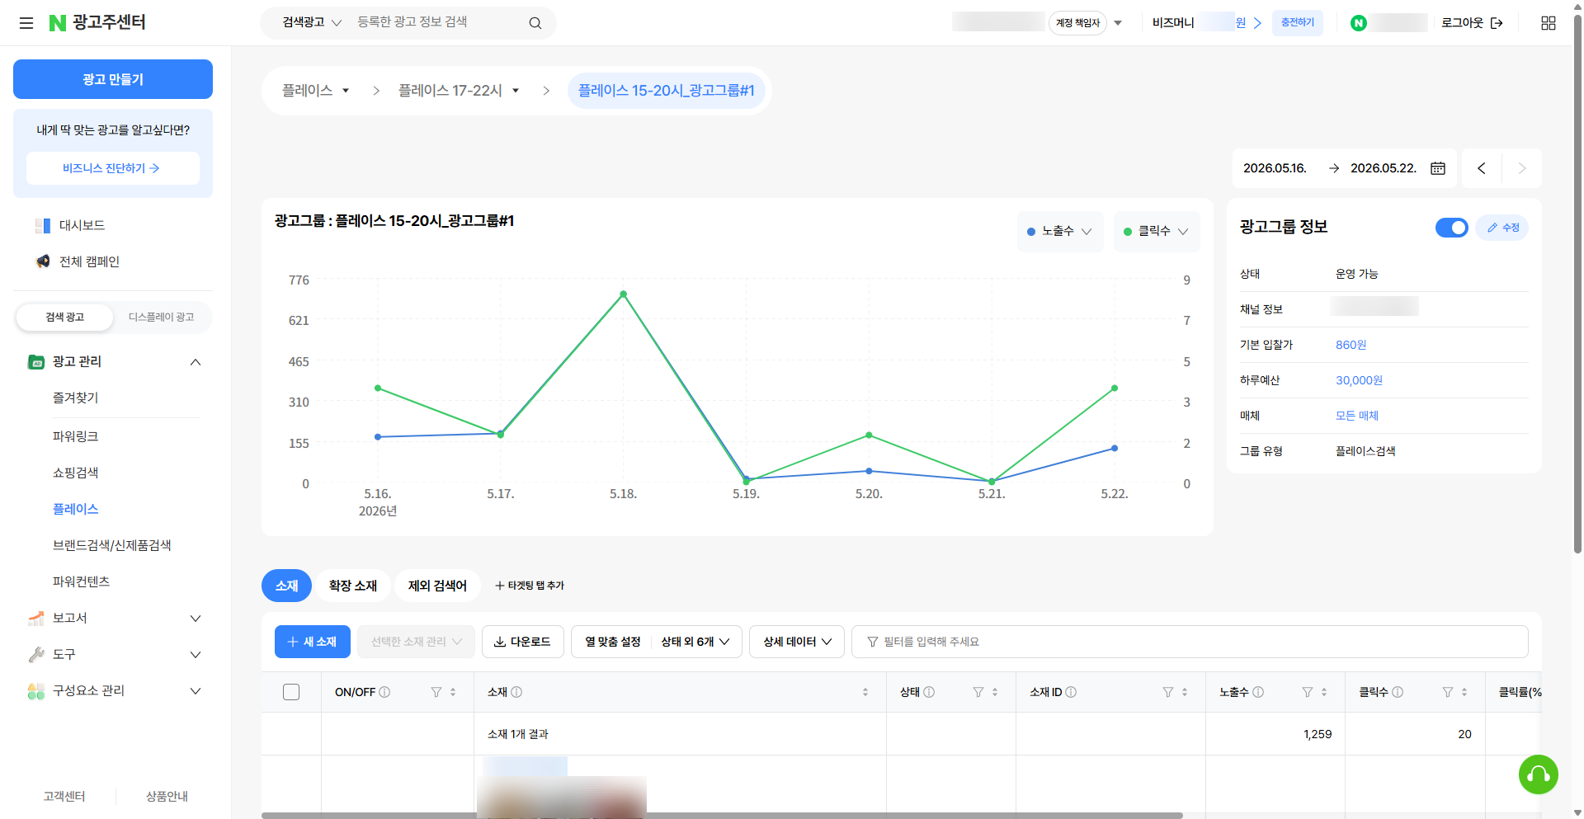Click the green N profile icon
The width and height of the screenshot is (1584, 819).
pyautogui.click(x=1359, y=23)
